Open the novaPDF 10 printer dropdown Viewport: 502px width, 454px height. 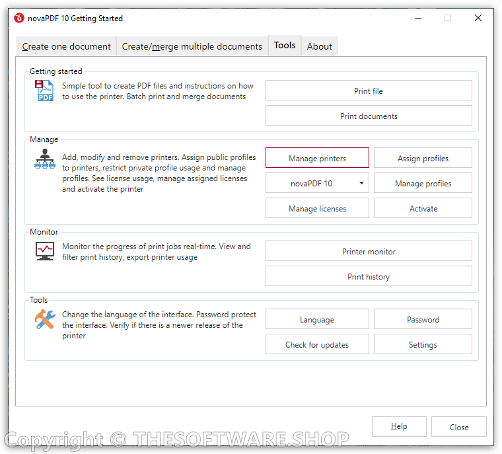[x=317, y=183]
